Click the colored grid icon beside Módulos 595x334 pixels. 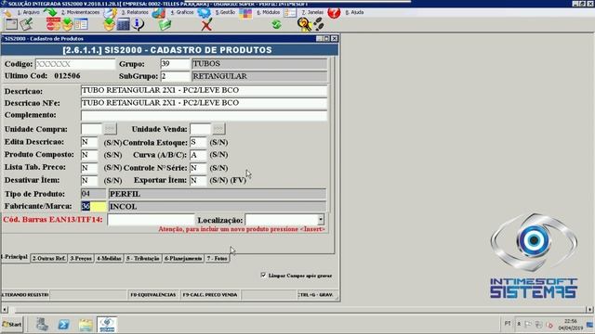[245, 12]
